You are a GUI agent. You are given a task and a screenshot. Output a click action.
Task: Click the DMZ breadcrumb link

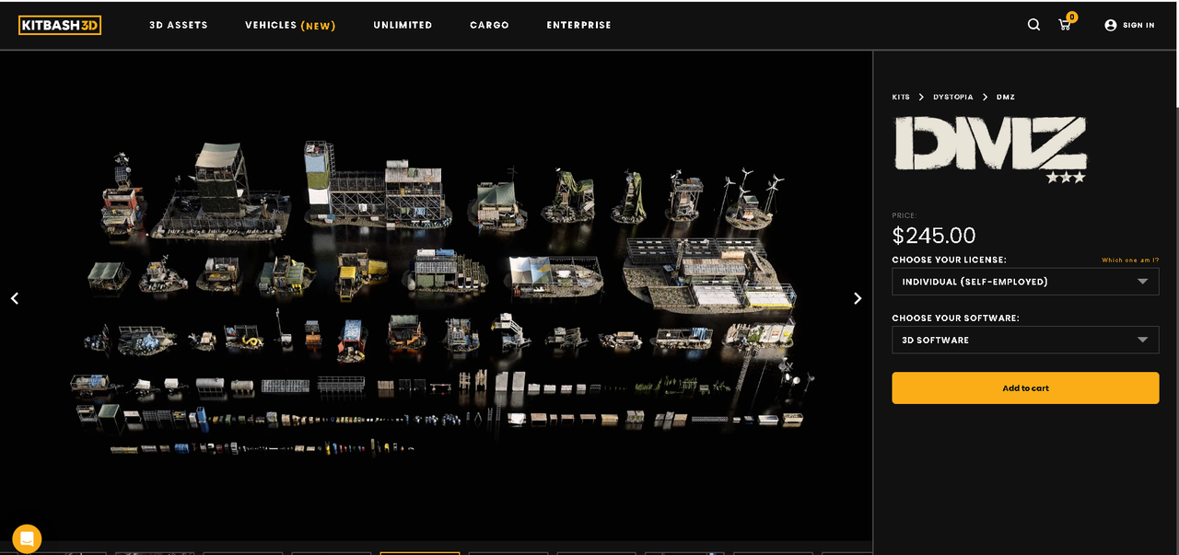pyautogui.click(x=1006, y=97)
